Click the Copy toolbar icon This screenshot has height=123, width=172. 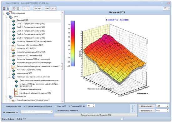point(14,8)
